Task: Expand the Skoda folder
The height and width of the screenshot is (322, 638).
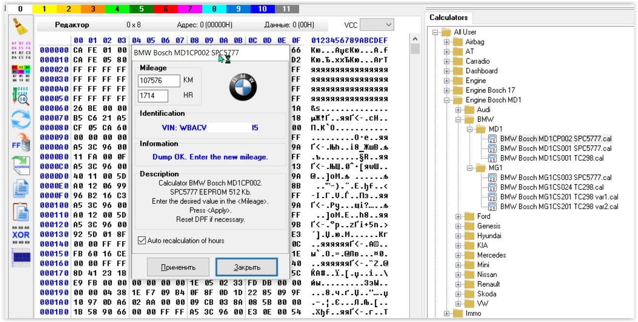Action: point(458,294)
